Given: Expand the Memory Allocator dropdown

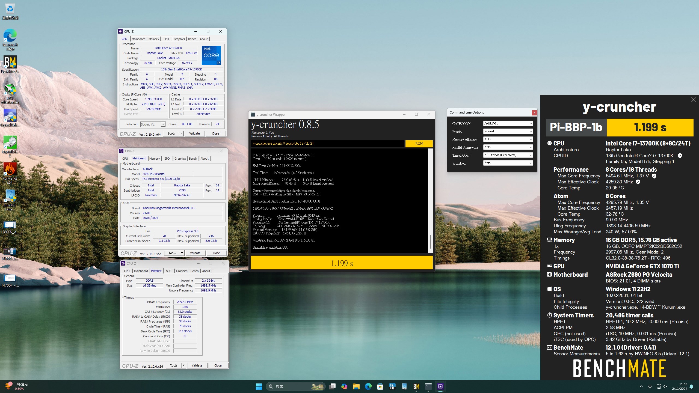Looking at the screenshot, I should (508, 139).
